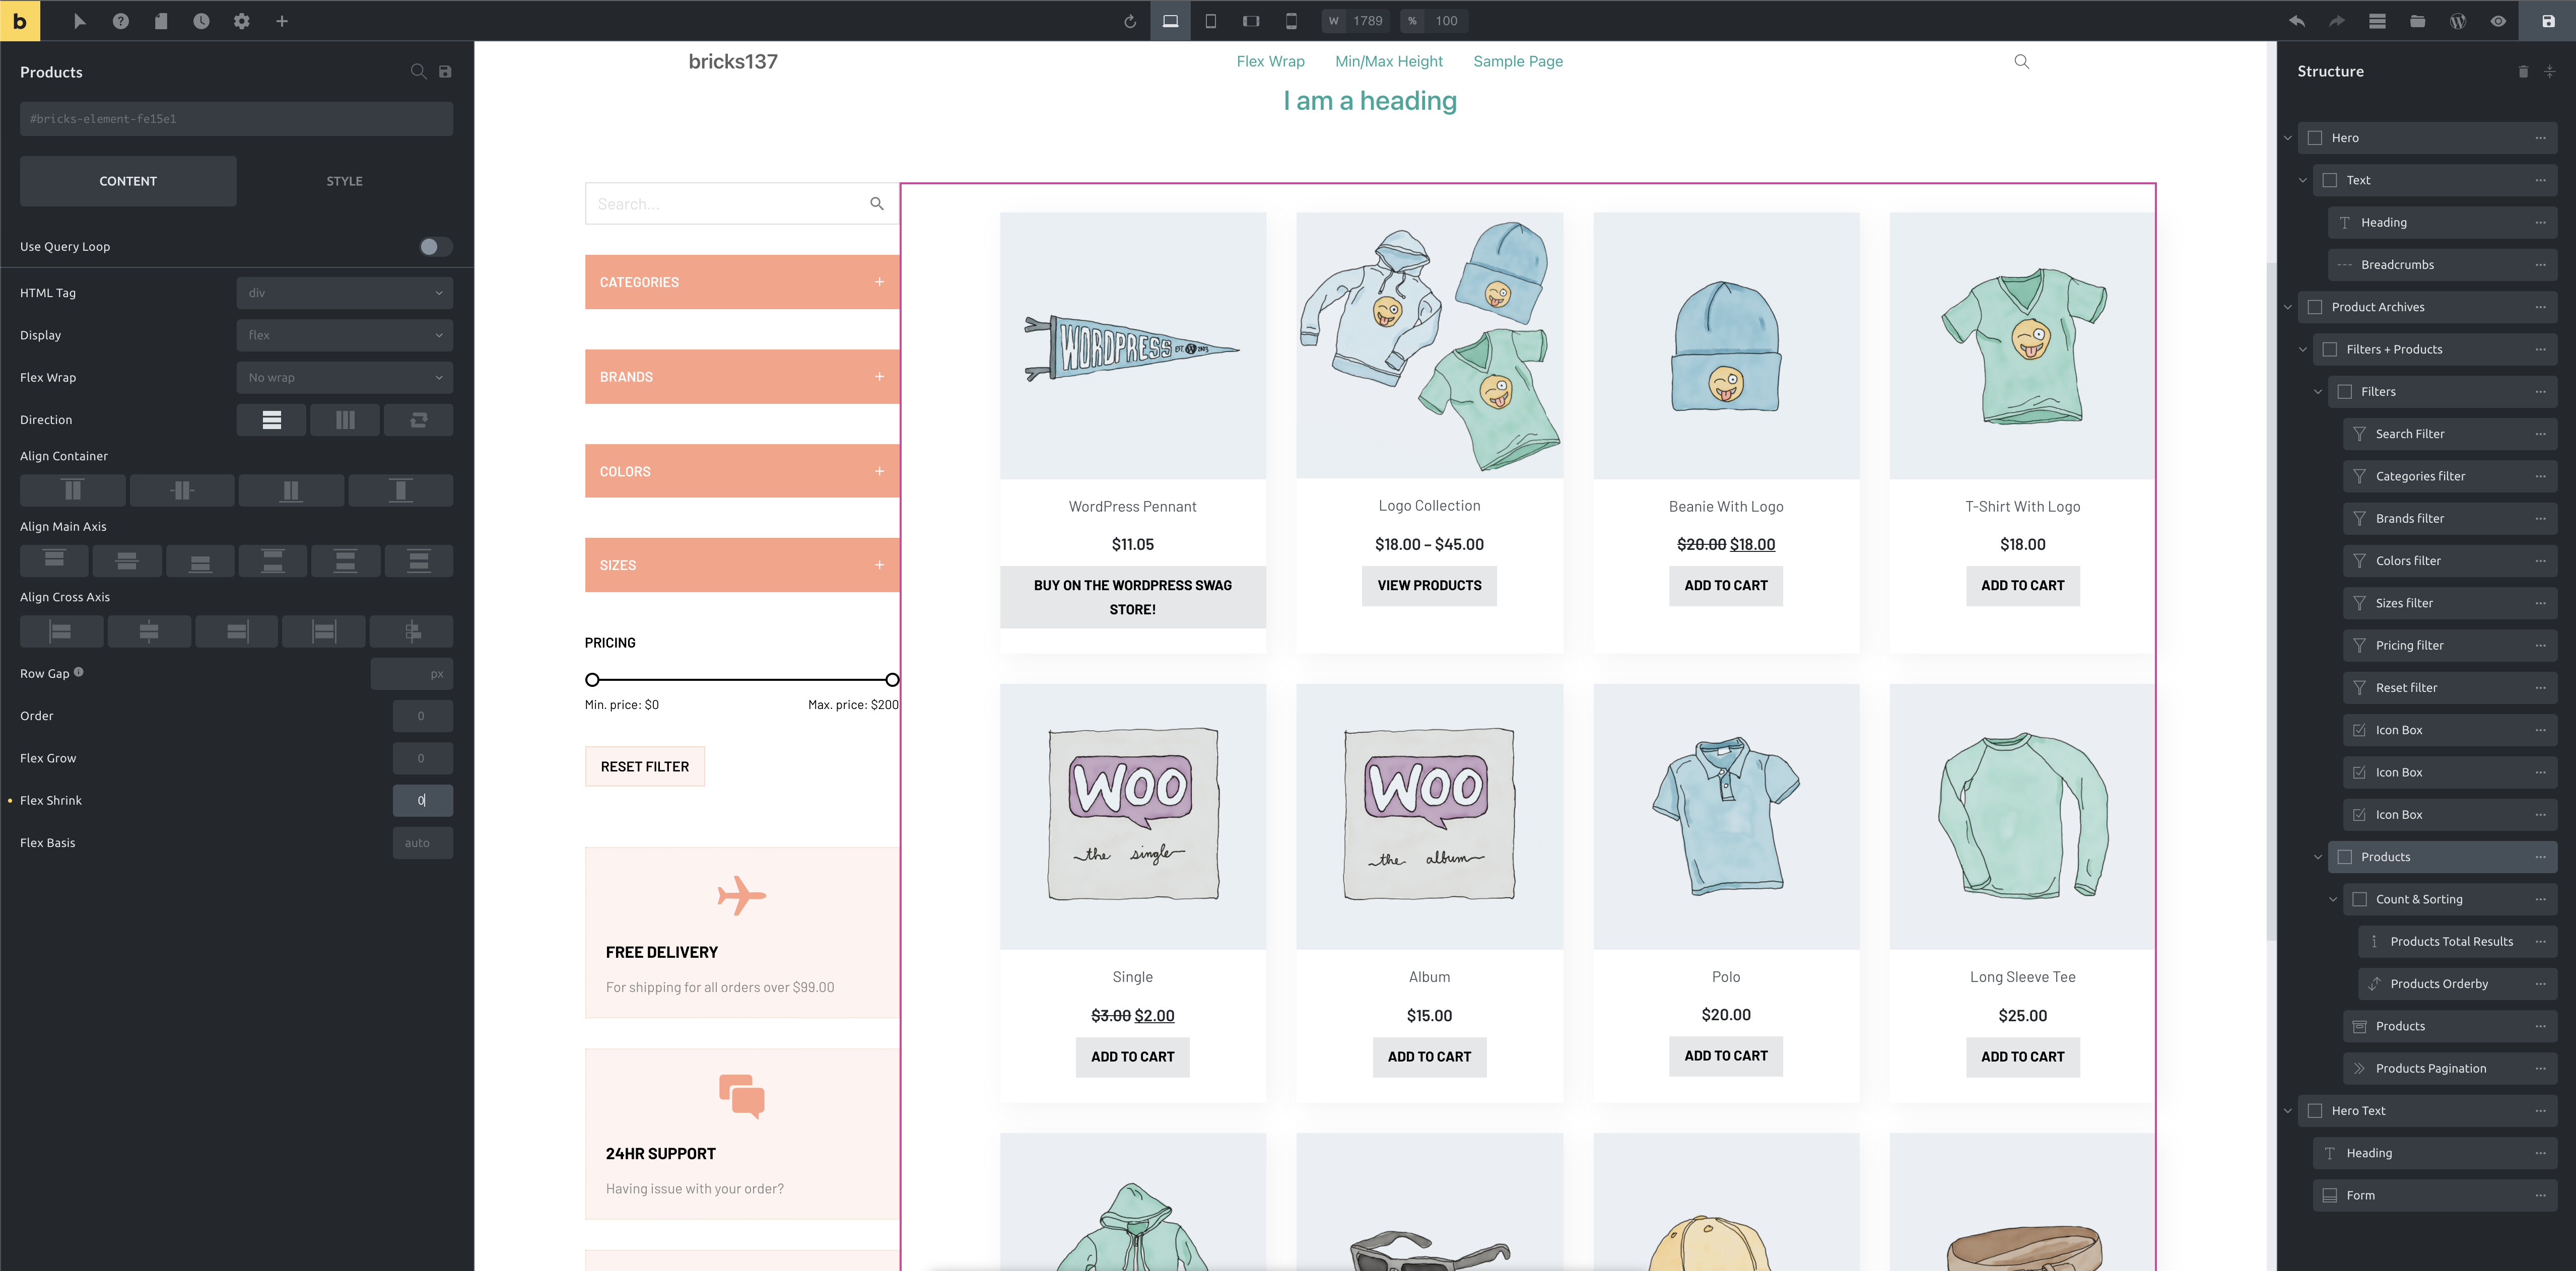
Task: Expand BRANDS filter accordion
Action: click(x=742, y=377)
